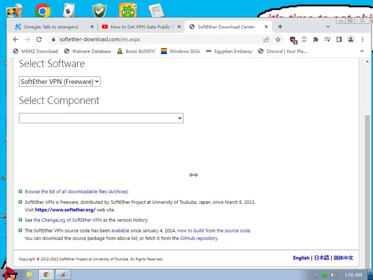
Task: Open the Solitaire cards desktop icon
Action: [x=69, y=10]
